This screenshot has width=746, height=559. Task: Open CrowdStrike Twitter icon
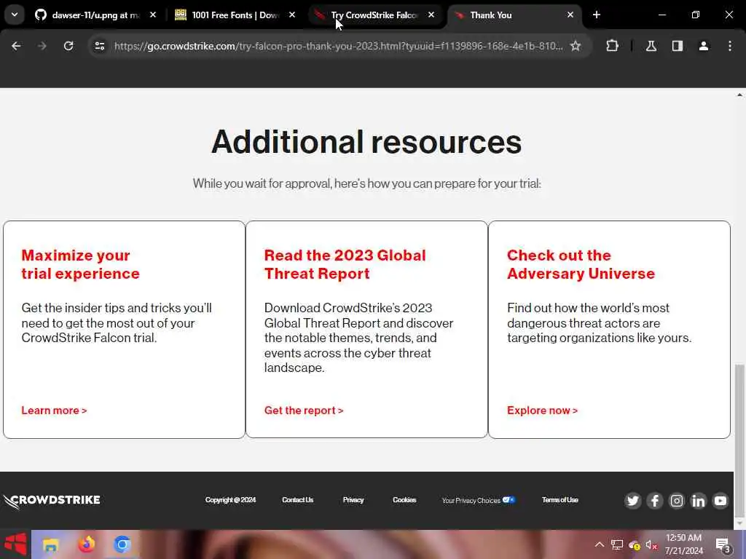[x=633, y=501]
